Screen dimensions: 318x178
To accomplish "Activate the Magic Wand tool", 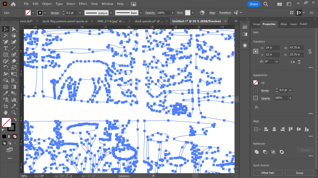I will (6, 36).
